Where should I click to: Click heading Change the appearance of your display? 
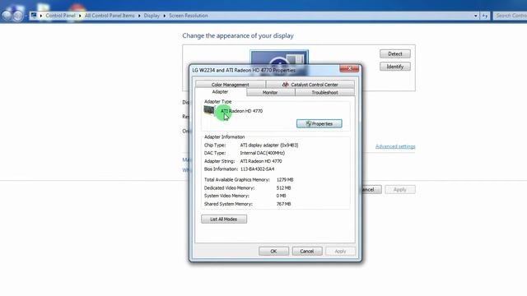[238, 35]
